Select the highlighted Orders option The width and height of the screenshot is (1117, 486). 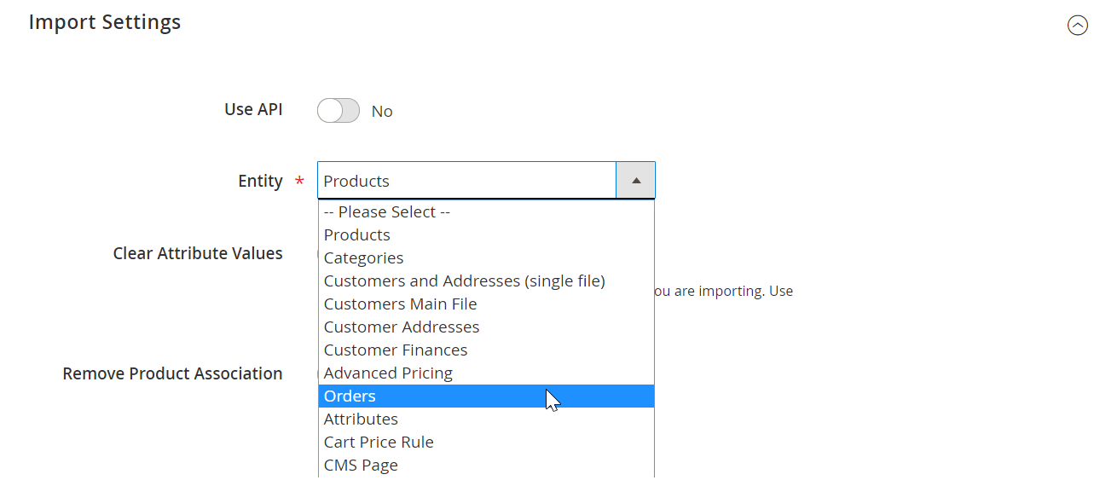350,396
